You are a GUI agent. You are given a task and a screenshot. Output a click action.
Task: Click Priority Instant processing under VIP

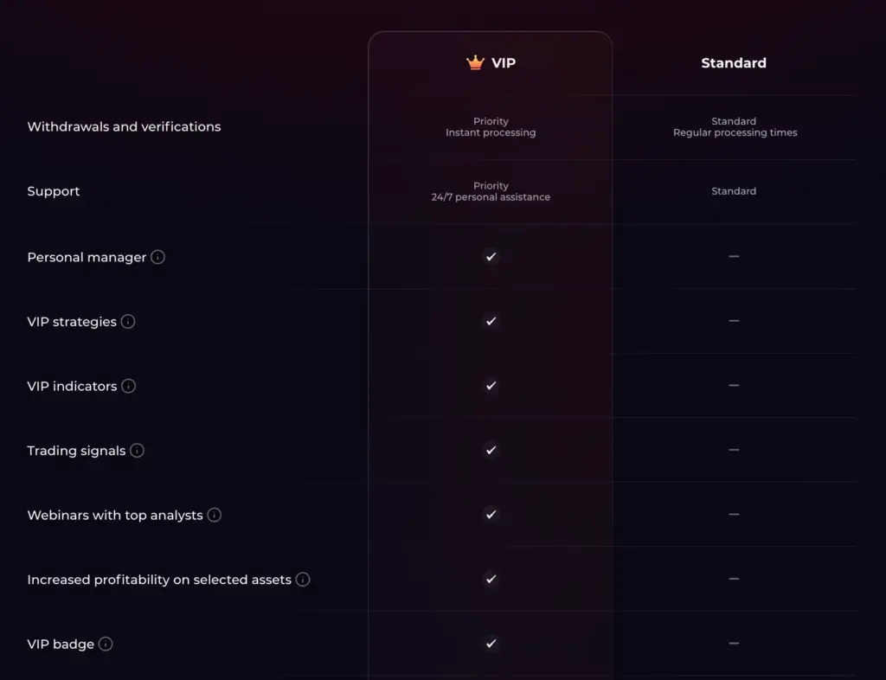pyautogui.click(x=491, y=126)
